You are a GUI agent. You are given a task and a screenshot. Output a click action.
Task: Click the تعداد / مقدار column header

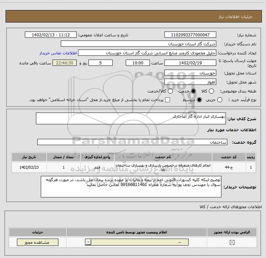click(x=64, y=157)
